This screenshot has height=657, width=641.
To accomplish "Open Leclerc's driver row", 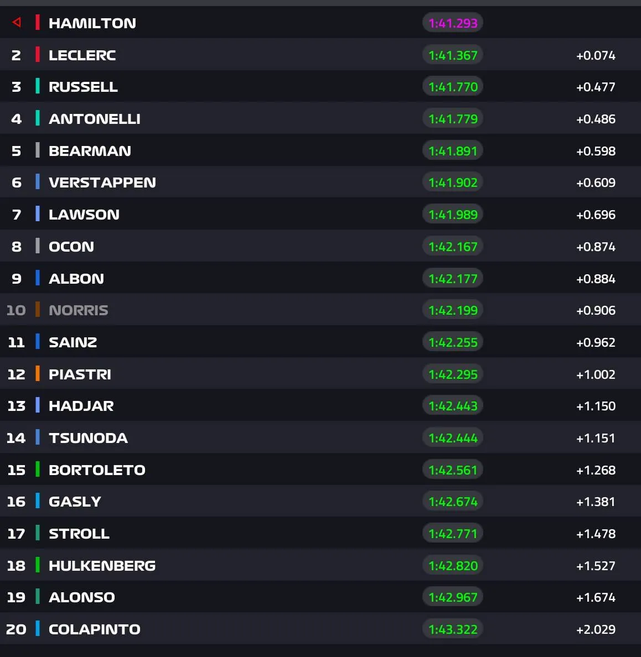I will (x=320, y=54).
